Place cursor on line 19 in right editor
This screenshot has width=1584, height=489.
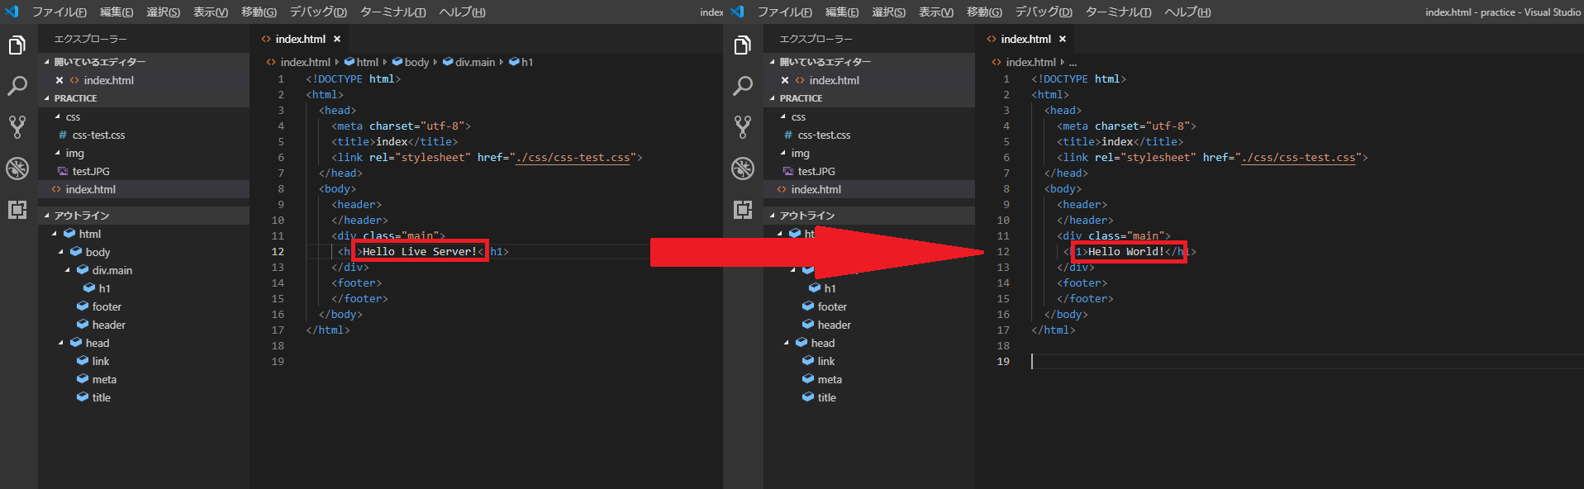click(1306, 361)
